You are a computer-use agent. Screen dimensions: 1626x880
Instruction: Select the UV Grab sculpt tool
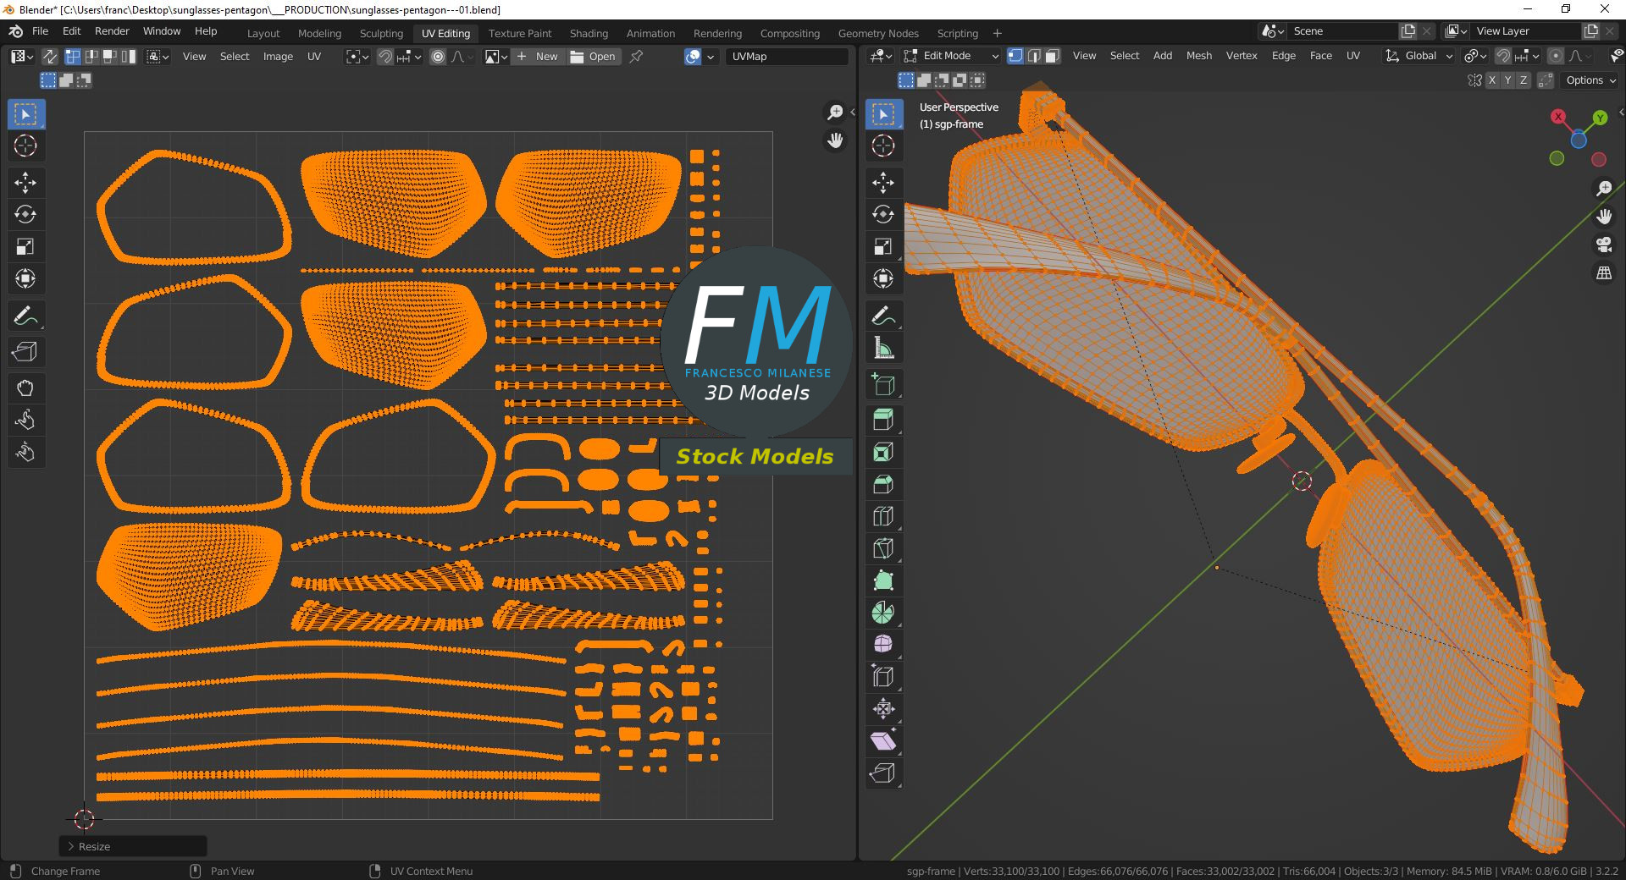click(x=25, y=388)
